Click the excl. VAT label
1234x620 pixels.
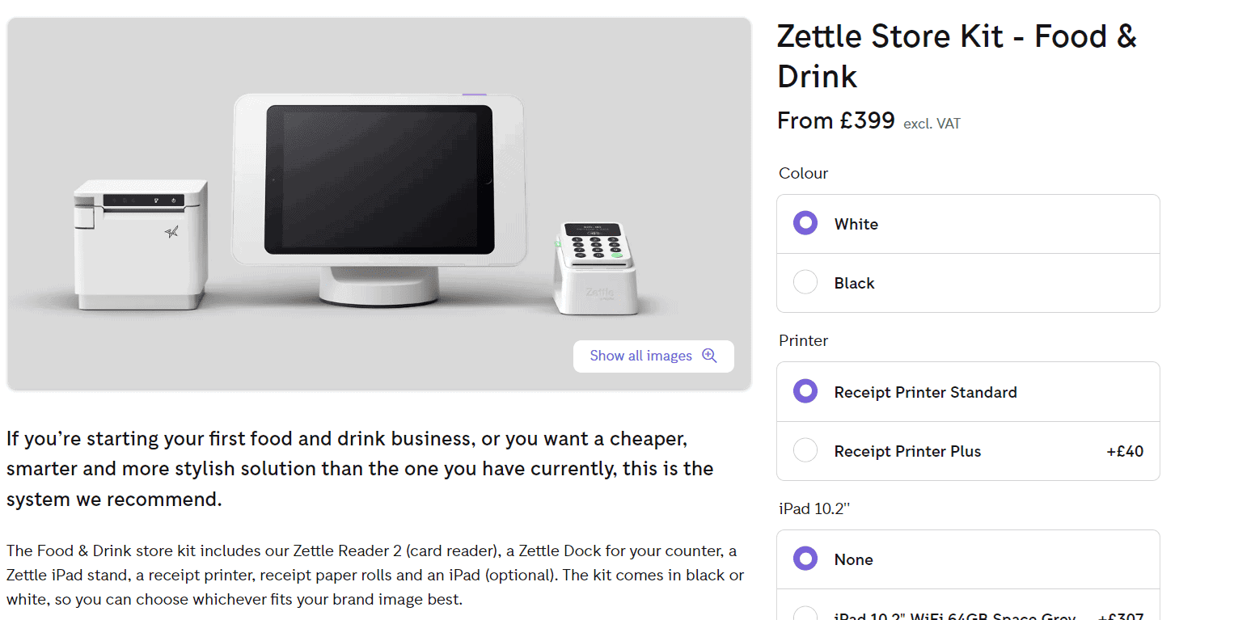[932, 123]
